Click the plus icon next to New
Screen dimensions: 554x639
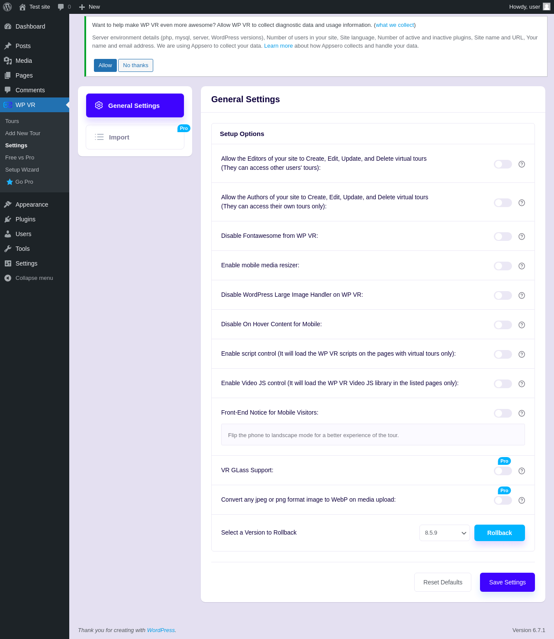[x=82, y=7]
